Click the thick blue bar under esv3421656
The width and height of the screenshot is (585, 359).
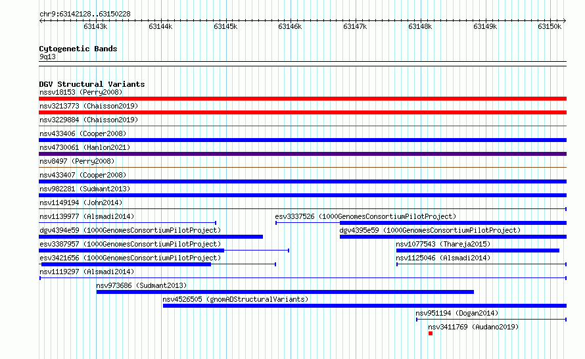[x=126, y=264]
